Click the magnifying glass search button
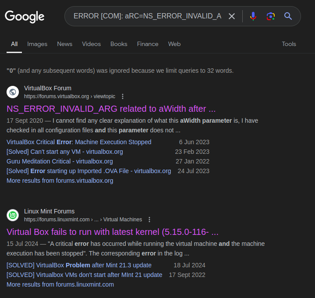This screenshot has height=298, width=315. (288, 16)
